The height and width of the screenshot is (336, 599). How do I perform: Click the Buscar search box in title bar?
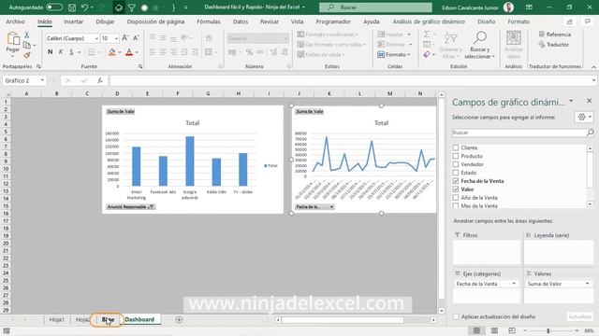[375, 7]
